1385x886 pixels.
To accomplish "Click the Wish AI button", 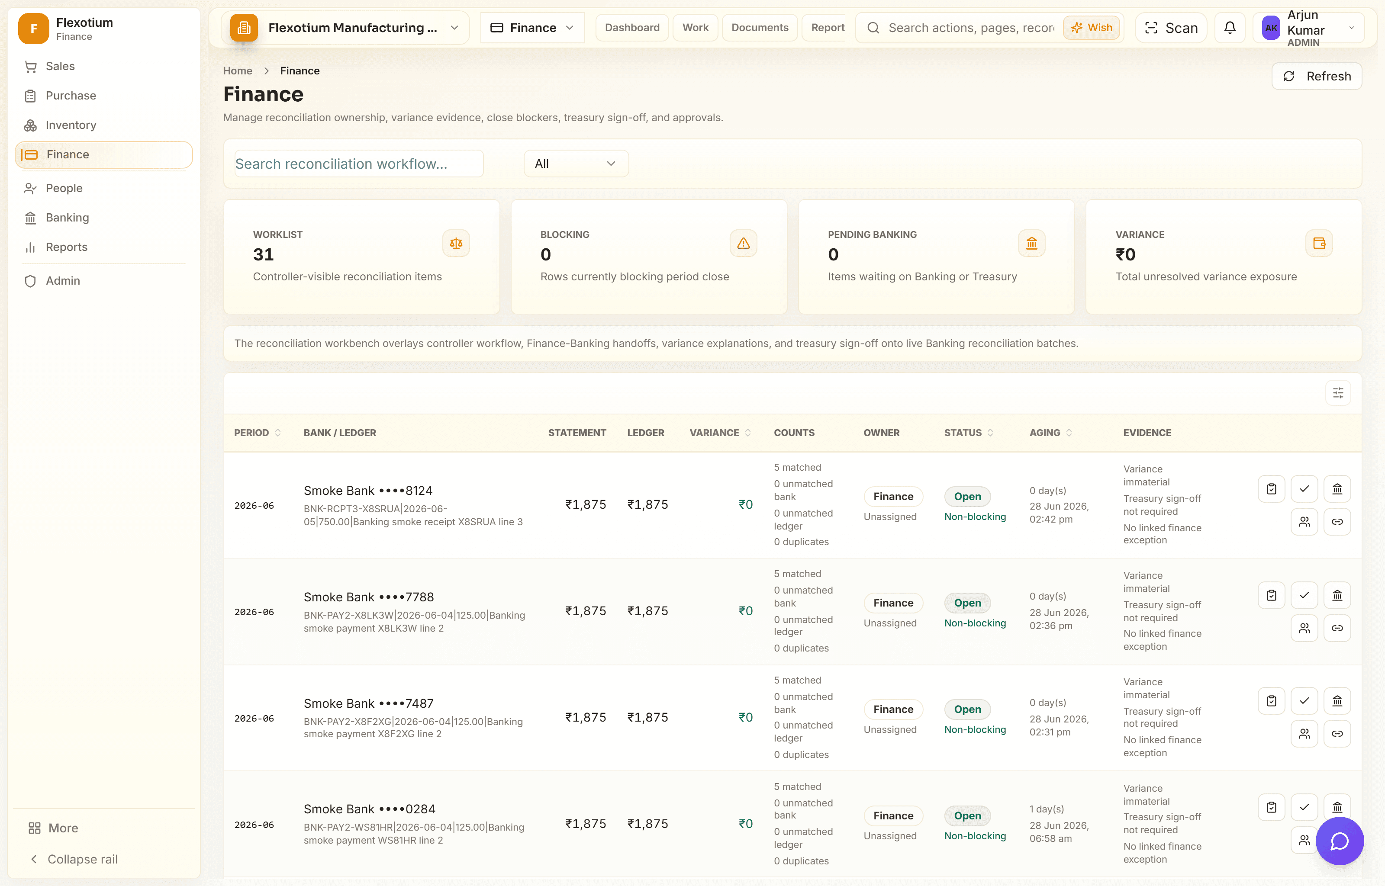I will 1092,28.
